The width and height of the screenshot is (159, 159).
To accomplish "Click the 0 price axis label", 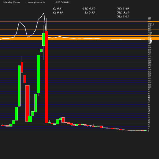I will [x=149, y=131].
